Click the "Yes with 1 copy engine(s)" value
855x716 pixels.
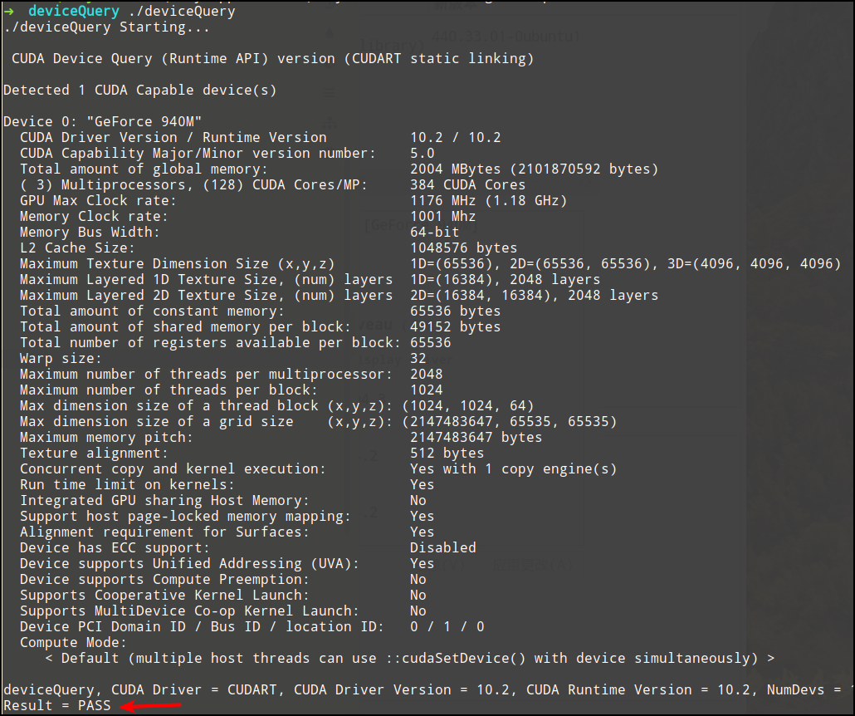click(513, 468)
